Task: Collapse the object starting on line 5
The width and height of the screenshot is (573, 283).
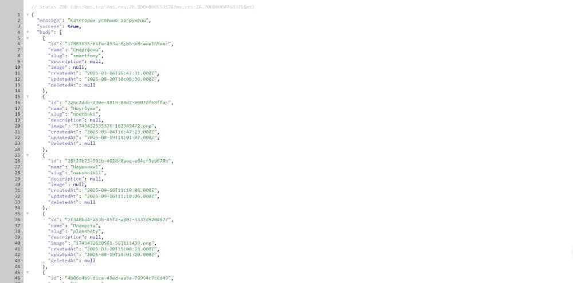Action: [27, 38]
